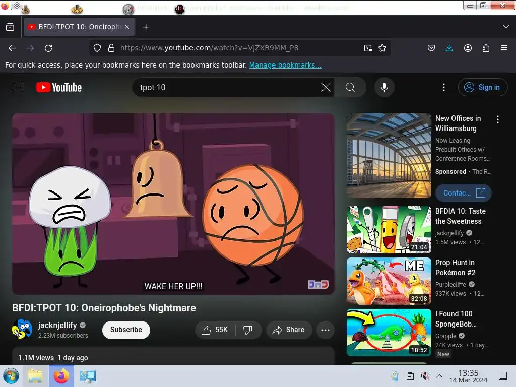
Task: Open BFDIA 10: Taste the Sweetness title
Action: pyautogui.click(x=461, y=216)
